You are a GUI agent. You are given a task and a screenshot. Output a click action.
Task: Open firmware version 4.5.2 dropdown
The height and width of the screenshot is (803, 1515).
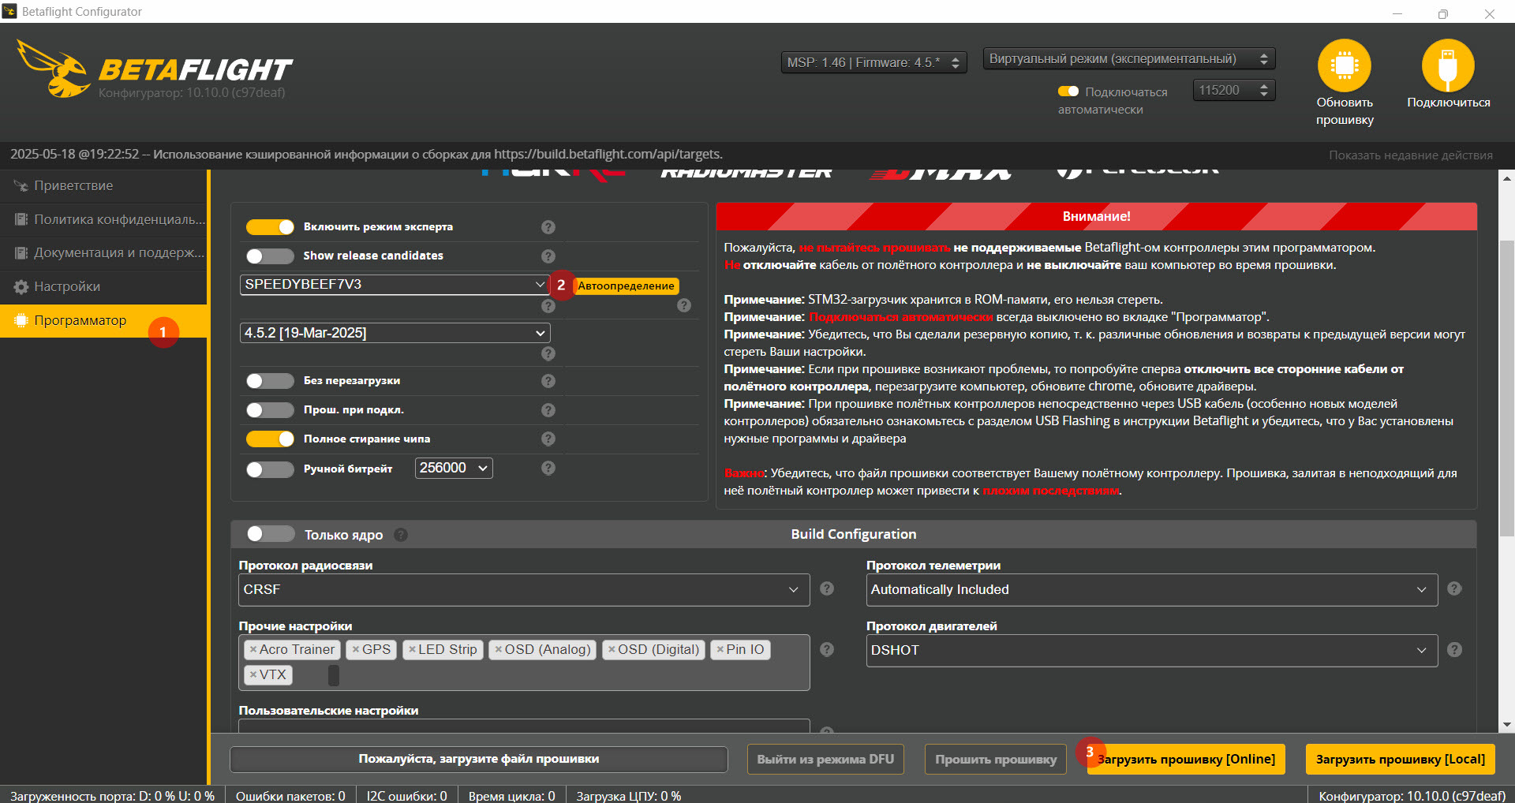(395, 333)
